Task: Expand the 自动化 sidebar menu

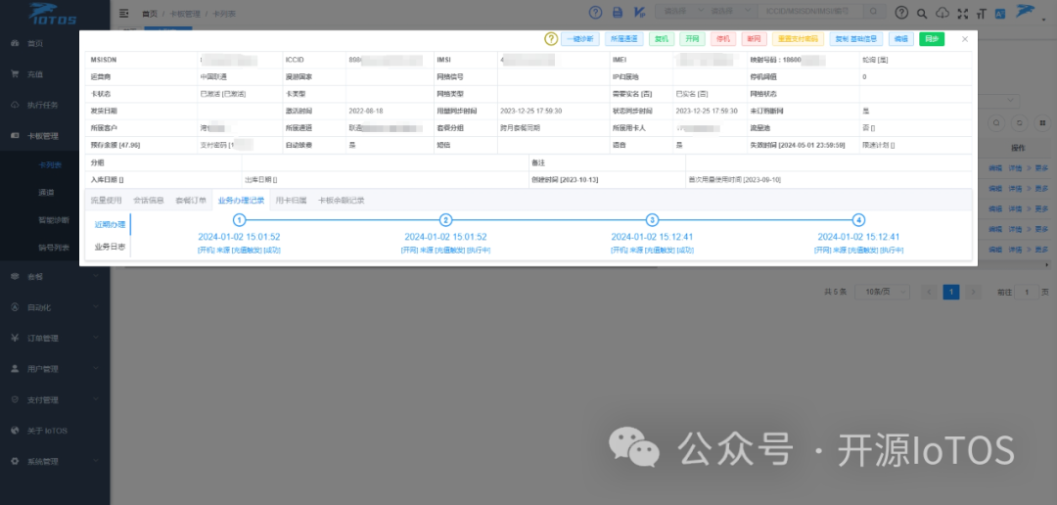Action: pos(55,306)
